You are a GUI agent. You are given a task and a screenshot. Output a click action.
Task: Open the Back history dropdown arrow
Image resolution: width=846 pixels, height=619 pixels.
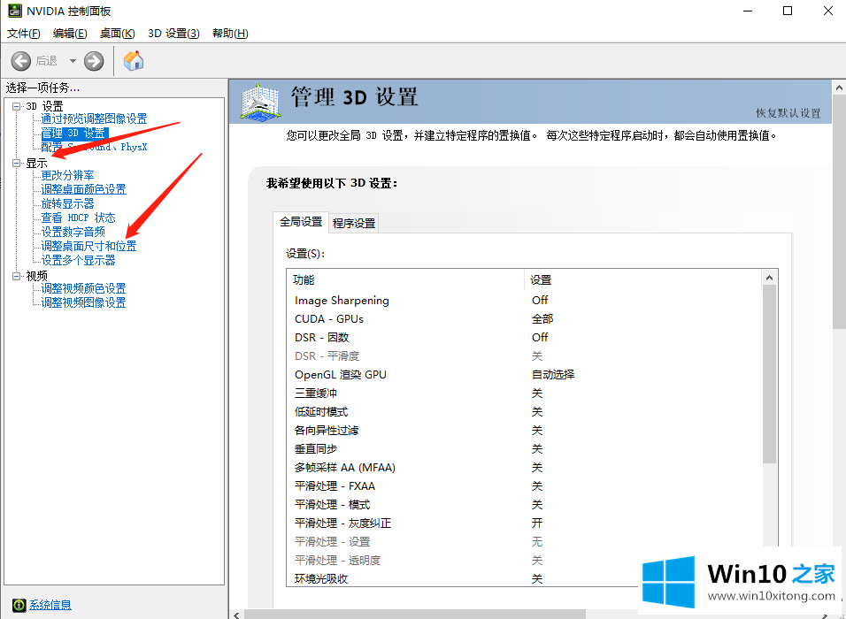tap(73, 61)
